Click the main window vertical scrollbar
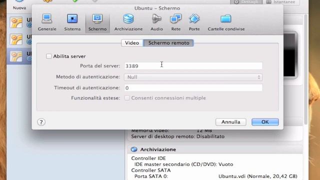Screen dimensions: 320x180 coord(305,69)
